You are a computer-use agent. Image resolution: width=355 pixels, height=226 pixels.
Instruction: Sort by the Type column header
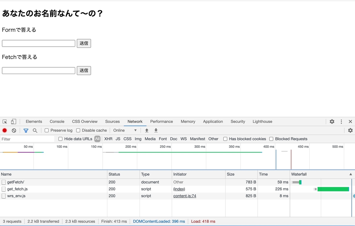[x=156, y=174]
